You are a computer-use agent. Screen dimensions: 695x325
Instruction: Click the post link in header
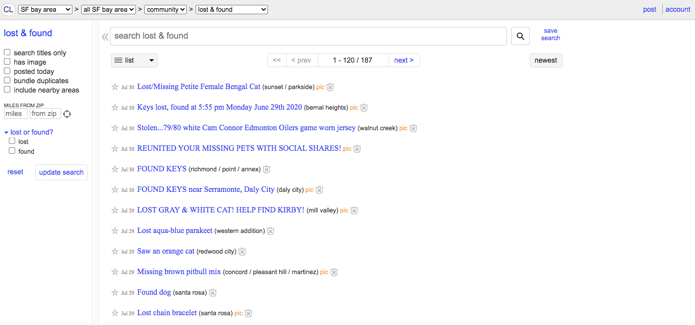click(650, 9)
